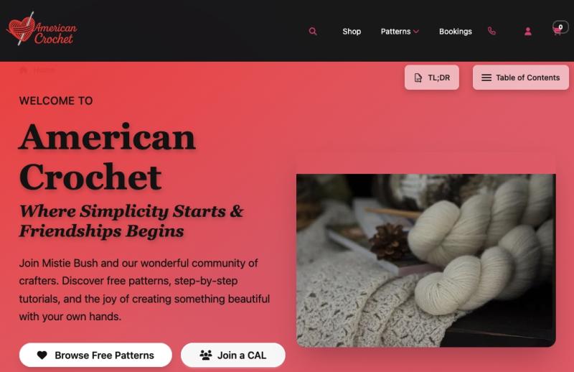
Task: Click the American Crochet heart logo
Action: click(42, 29)
